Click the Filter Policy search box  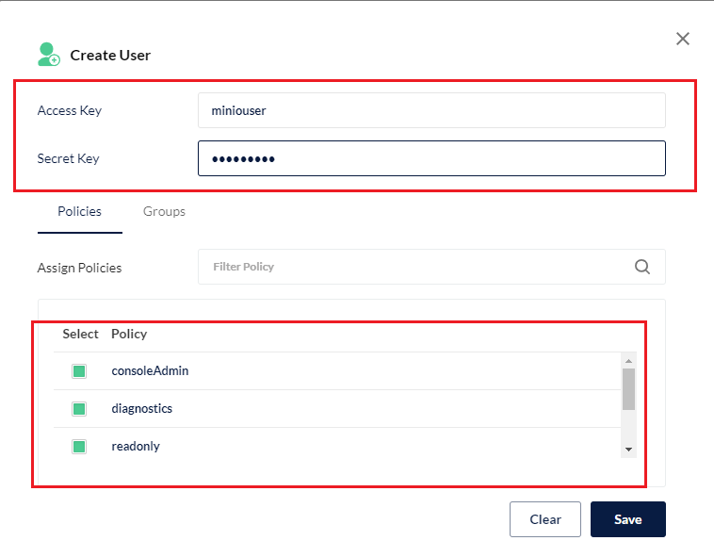[x=414, y=267]
